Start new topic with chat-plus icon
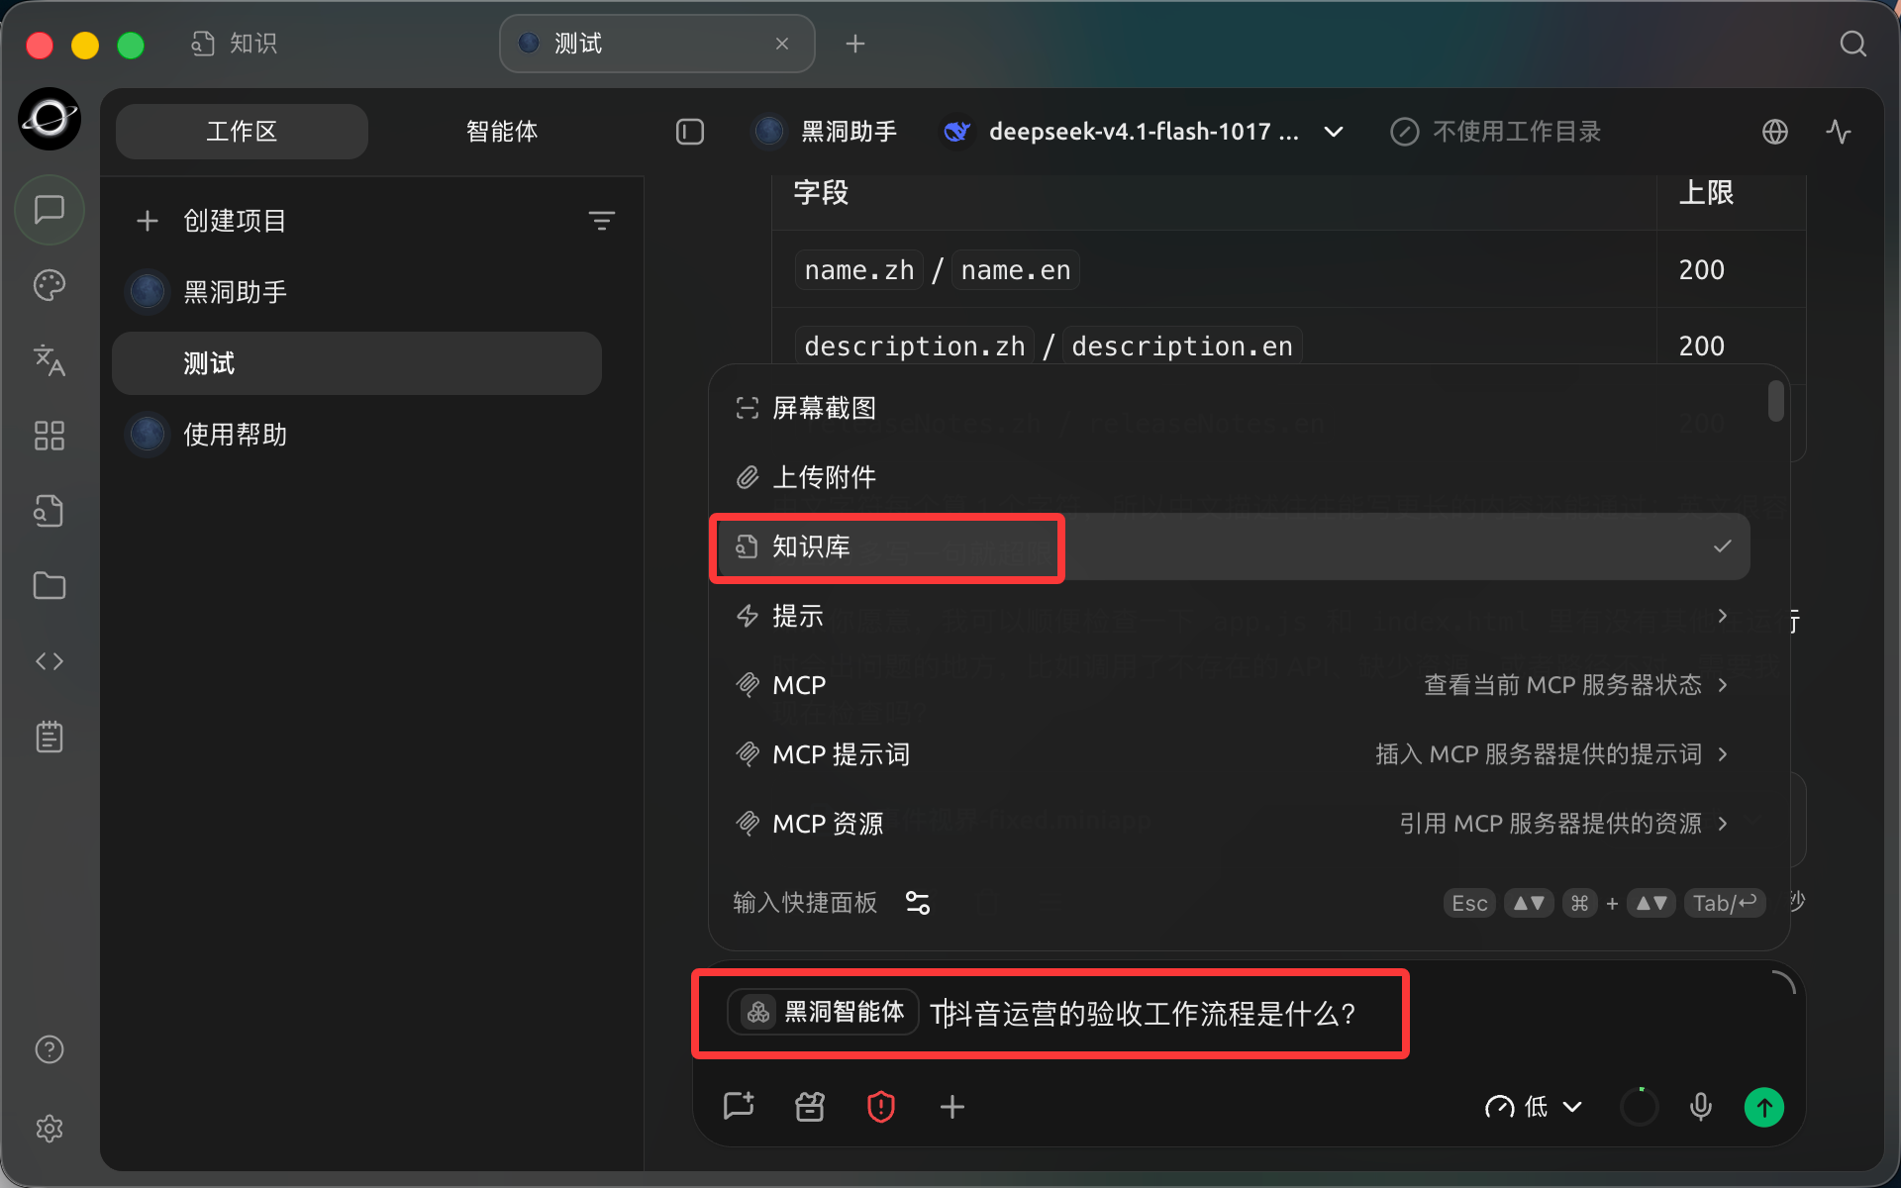 point(739,1106)
